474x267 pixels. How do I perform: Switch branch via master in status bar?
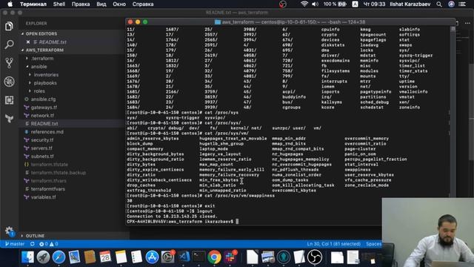pyautogui.click(x=15, y=244)
